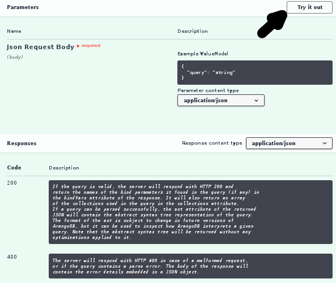Click the 400 response description block
336x283 pixels.
[190, 266]
